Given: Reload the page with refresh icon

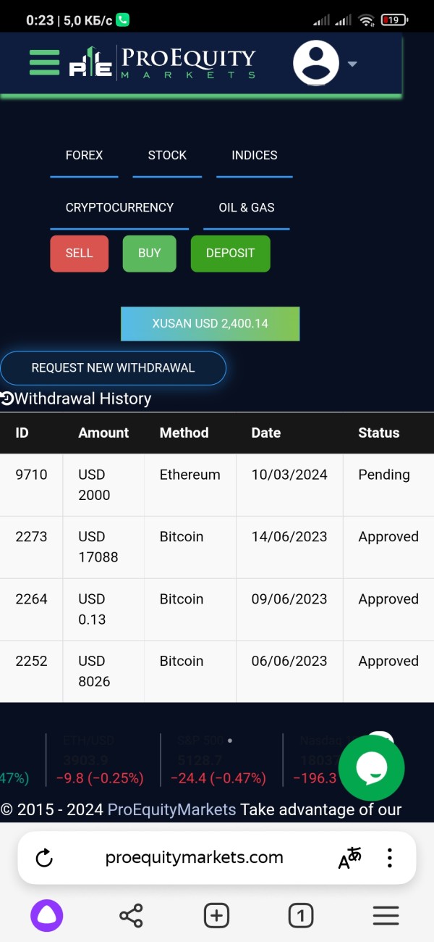Looking at the screenshot, I should coord(44,858).
